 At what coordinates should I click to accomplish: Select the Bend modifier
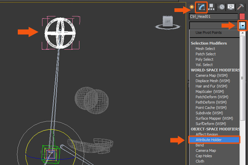pyautogui.click(x=200, y=145)
